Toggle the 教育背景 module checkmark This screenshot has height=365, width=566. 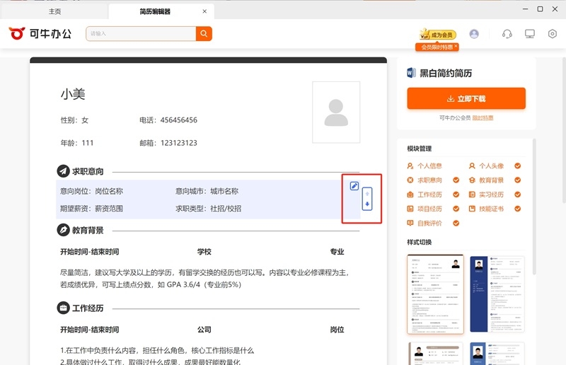click(518, 180)
